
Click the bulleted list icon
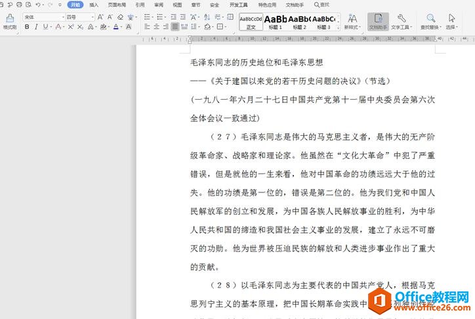pos(147,17)
